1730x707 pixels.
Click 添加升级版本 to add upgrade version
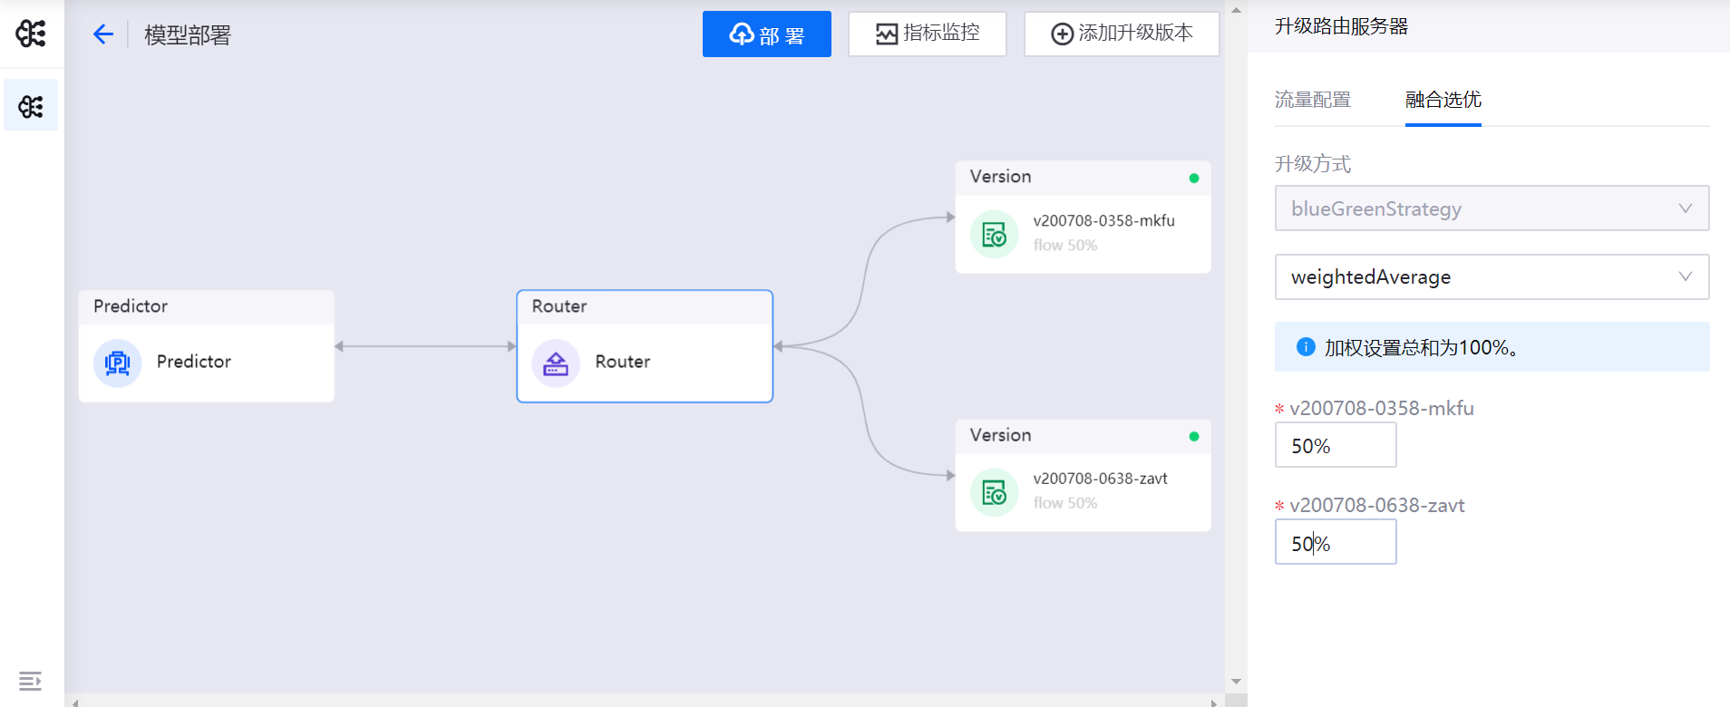[x=1122, y=34]
